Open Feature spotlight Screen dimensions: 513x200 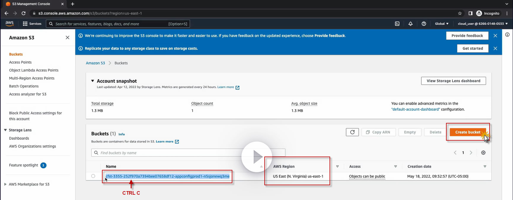pyautogui.click(x=28, y=165)
